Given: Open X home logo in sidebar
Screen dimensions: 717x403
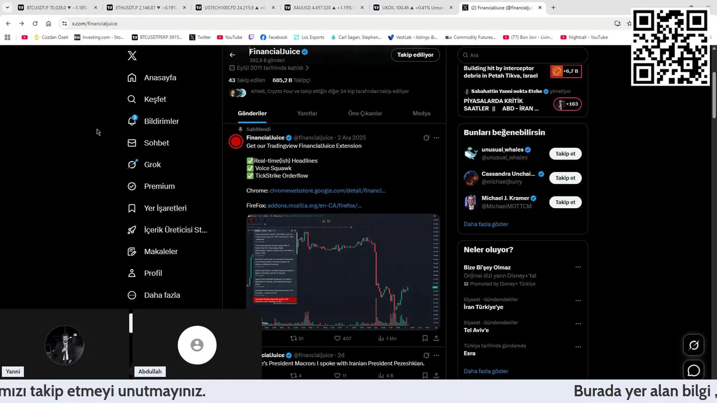Looking at the screenshot, I should coord(132,55).
